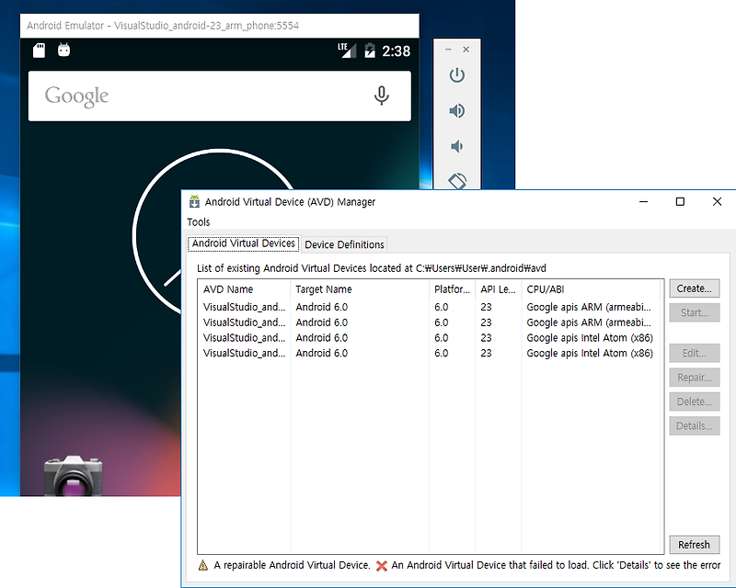This screenshot has height=588, width=736.
Task: Click the emulator power button icon
Action: coord(456,75)
